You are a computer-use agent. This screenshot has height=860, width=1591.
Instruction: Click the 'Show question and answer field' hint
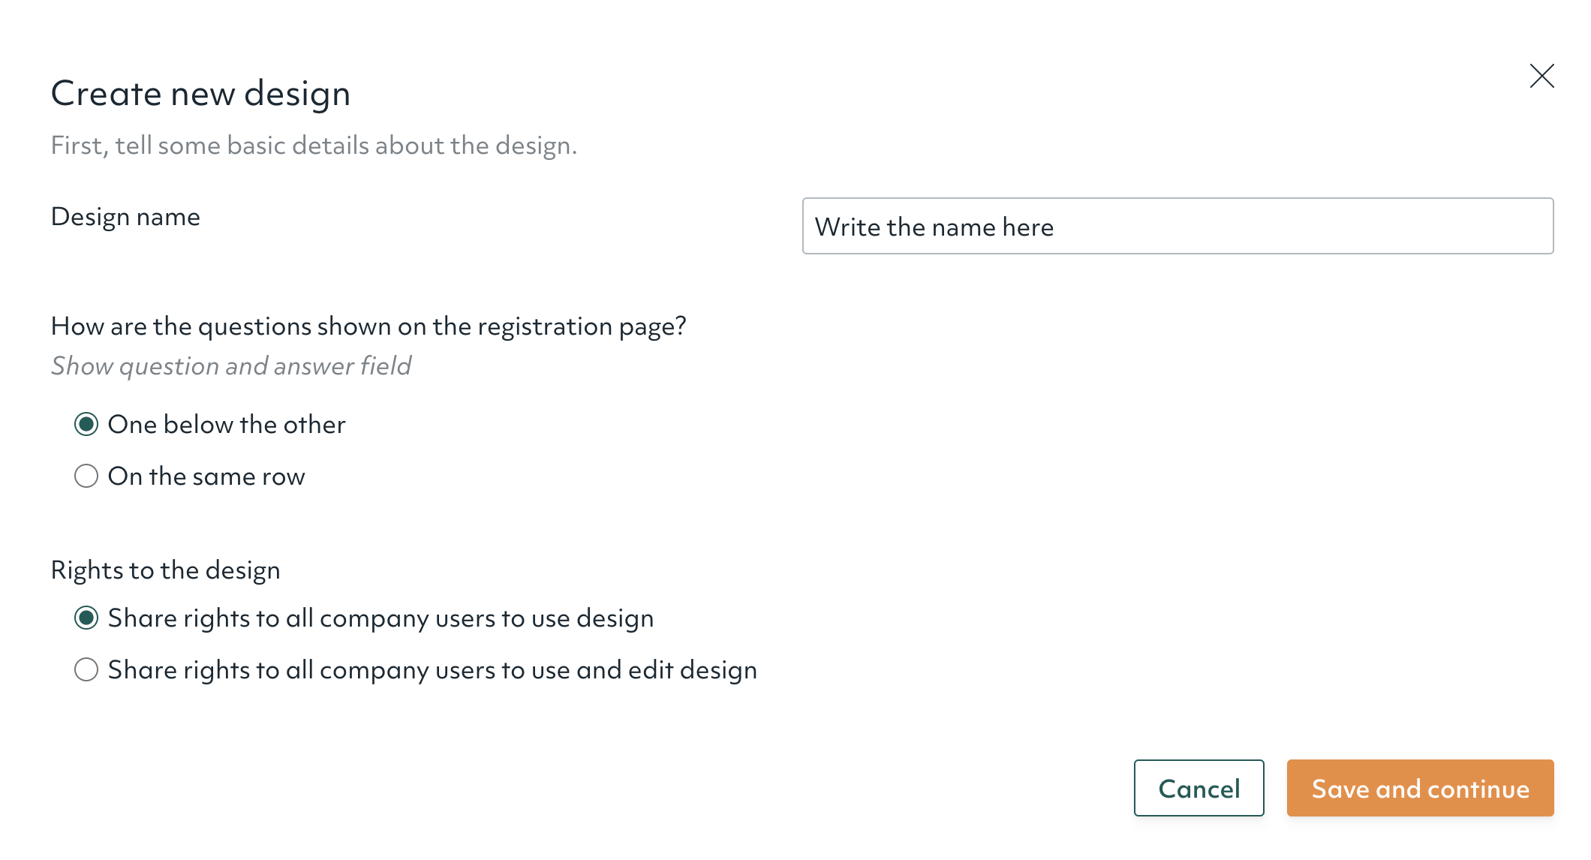(x=231, y=366)
